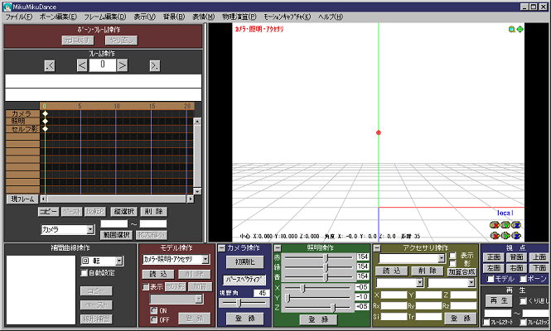Collapse the アクセサリ操作 panel with minus box
The height and width of the screenshot is (331, 551).
pyautogui.click(x=377, y=248)
